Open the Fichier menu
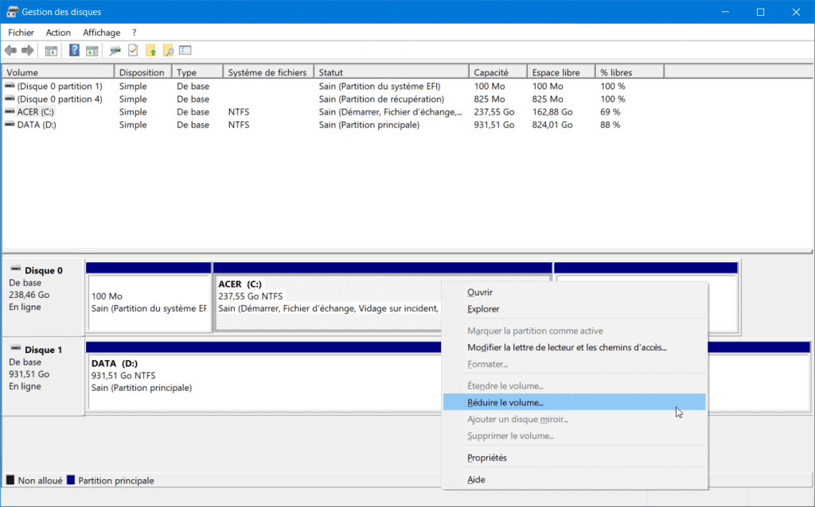Screen dimensions: 815x507 pyautogui.click(x=21, y=33)
